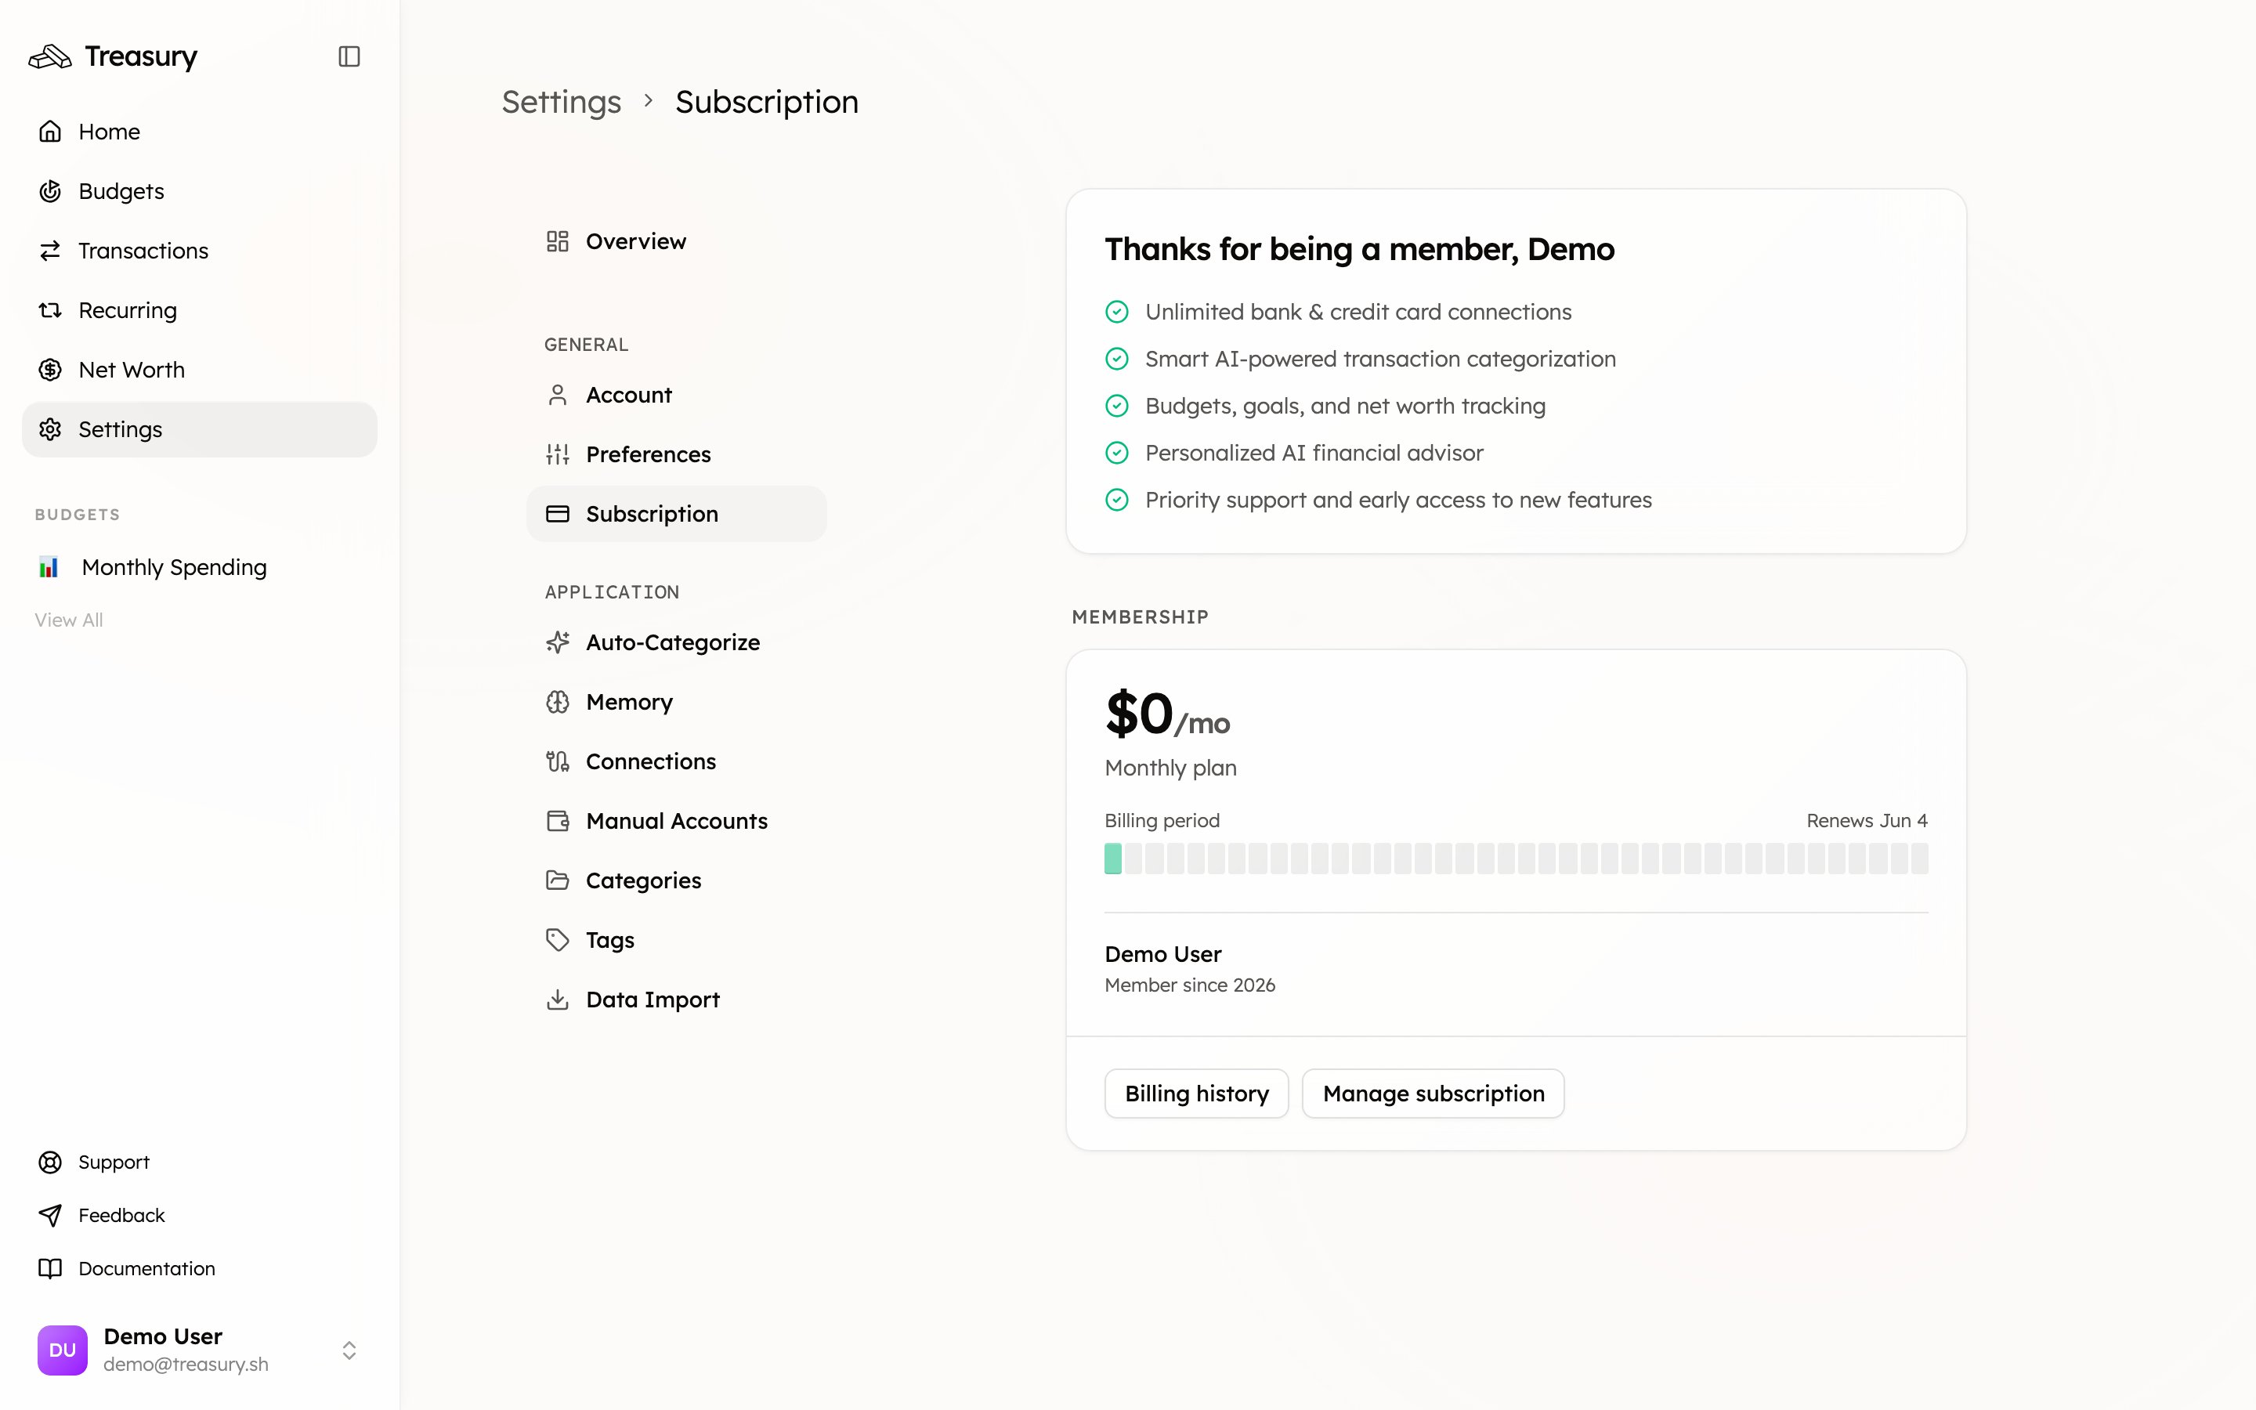Open Net Worth page
2256x1410 pixels.
pos(200,371)
